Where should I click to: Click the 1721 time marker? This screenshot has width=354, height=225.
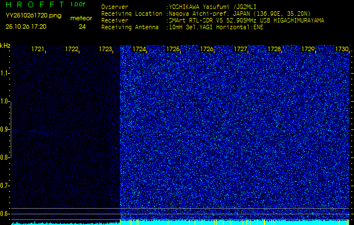pyautogui.click(x=38, y=49)
